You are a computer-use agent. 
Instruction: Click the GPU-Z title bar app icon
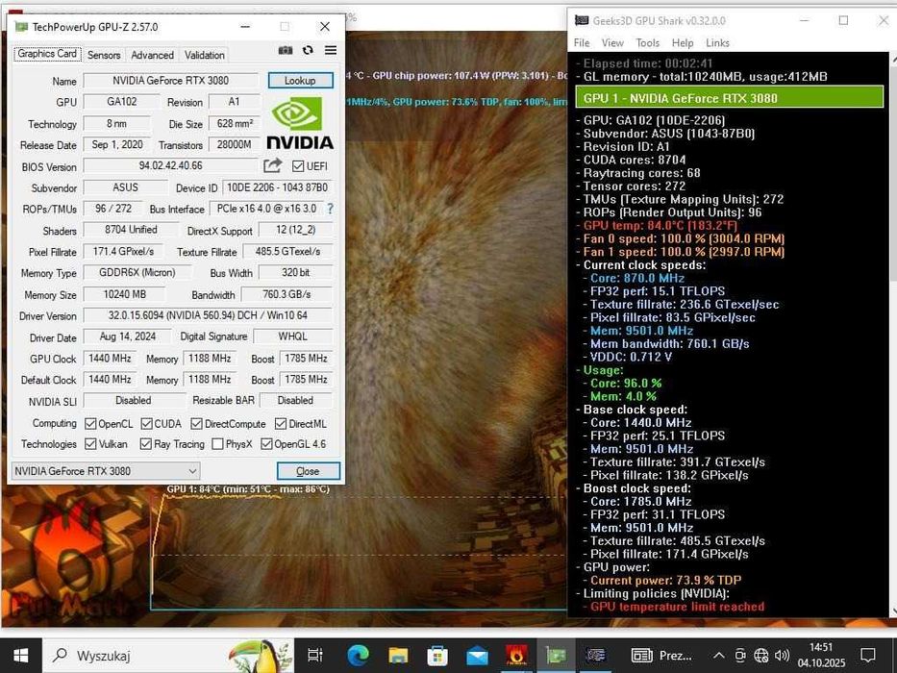click(21, 27)
